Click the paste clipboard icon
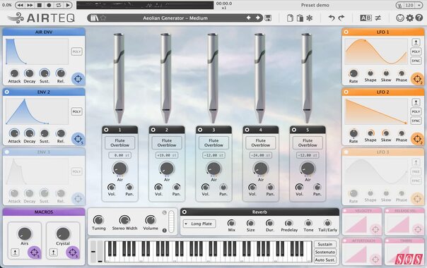Image resolution: width=427 pixels, height=268 pixels. [x=300, y=18]
